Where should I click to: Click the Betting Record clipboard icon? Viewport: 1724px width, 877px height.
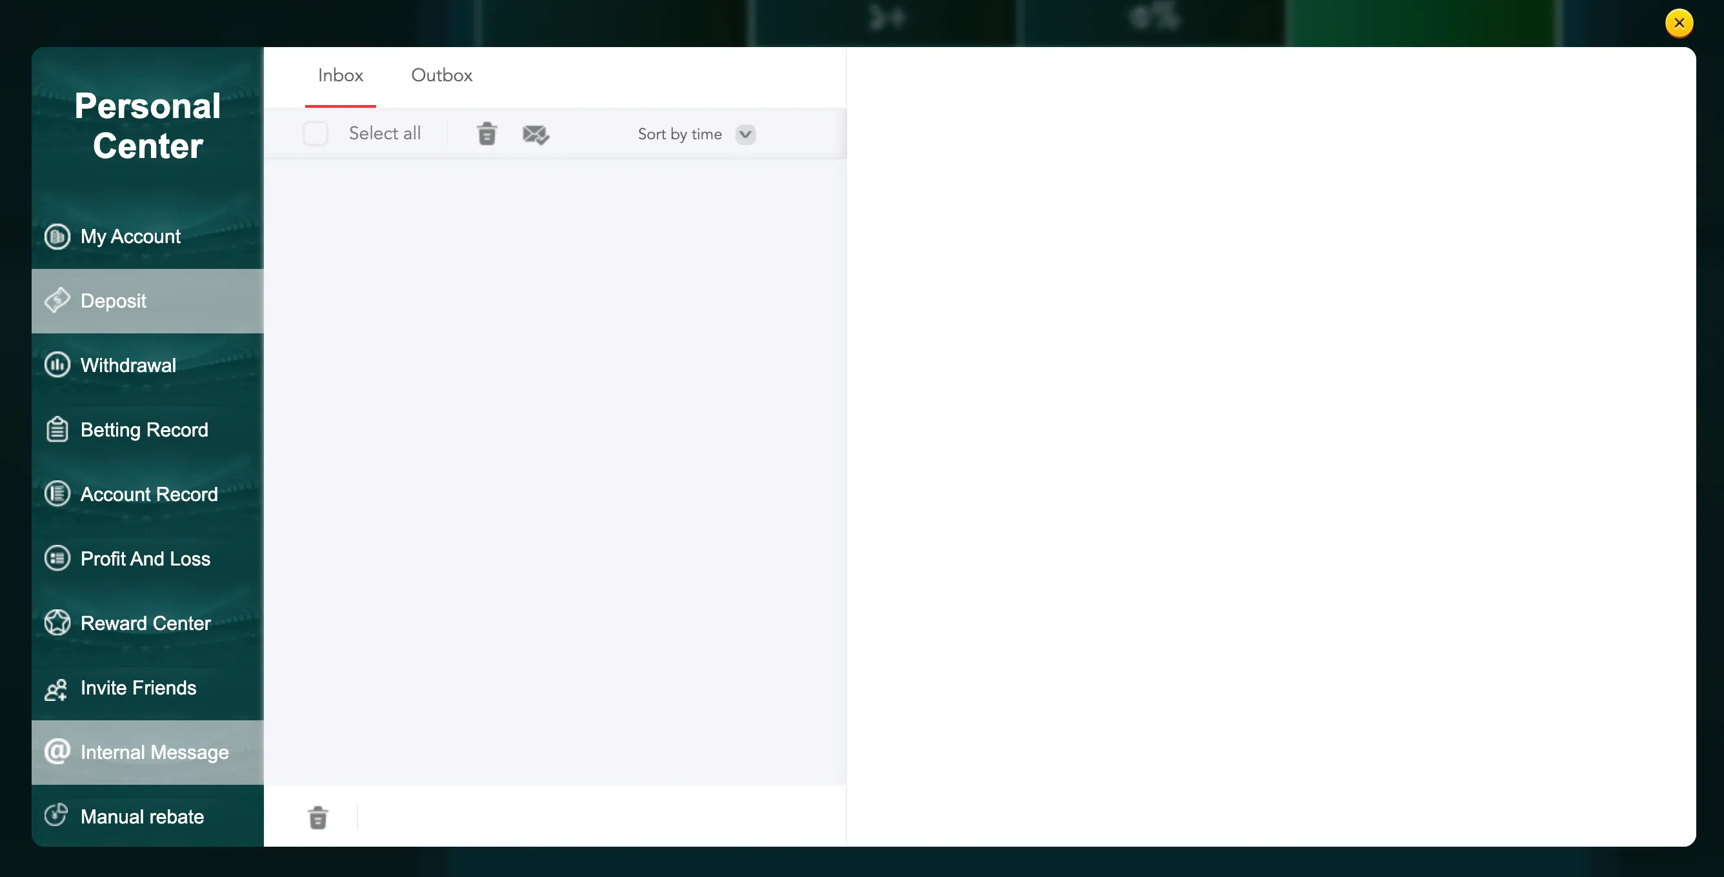coord(57,429)
